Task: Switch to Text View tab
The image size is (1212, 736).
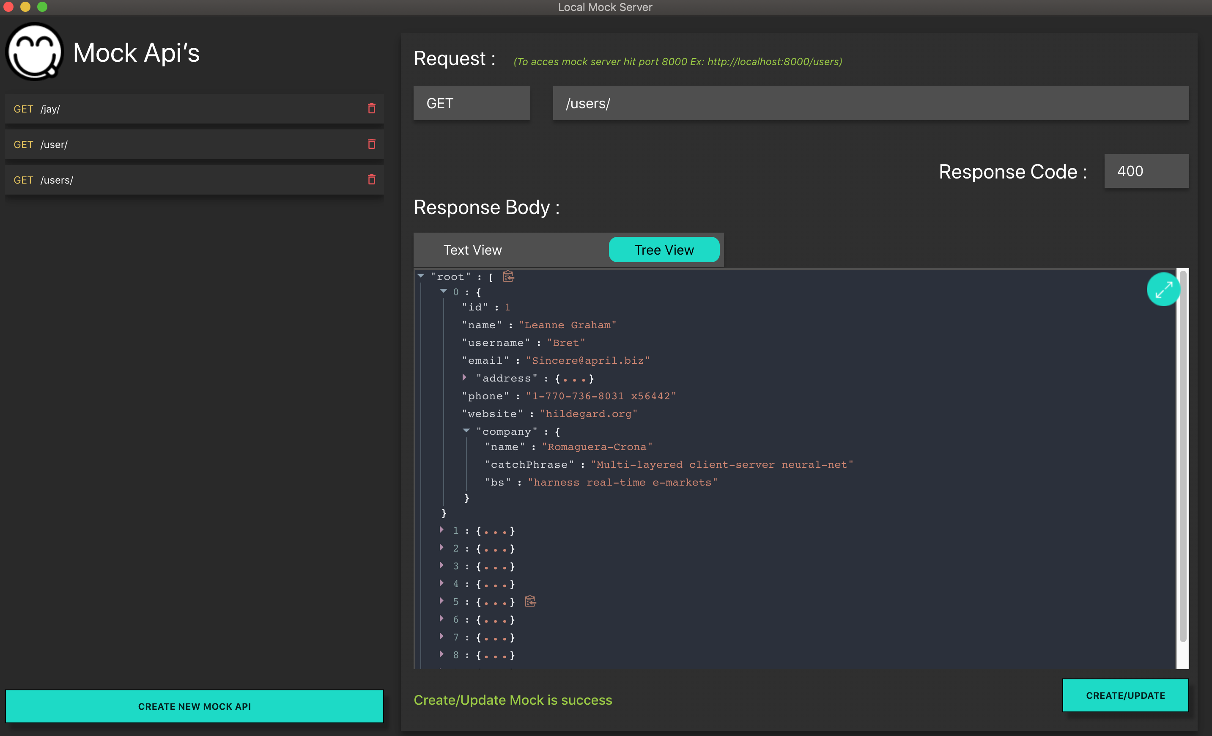Action: click(x=472, y=250)
